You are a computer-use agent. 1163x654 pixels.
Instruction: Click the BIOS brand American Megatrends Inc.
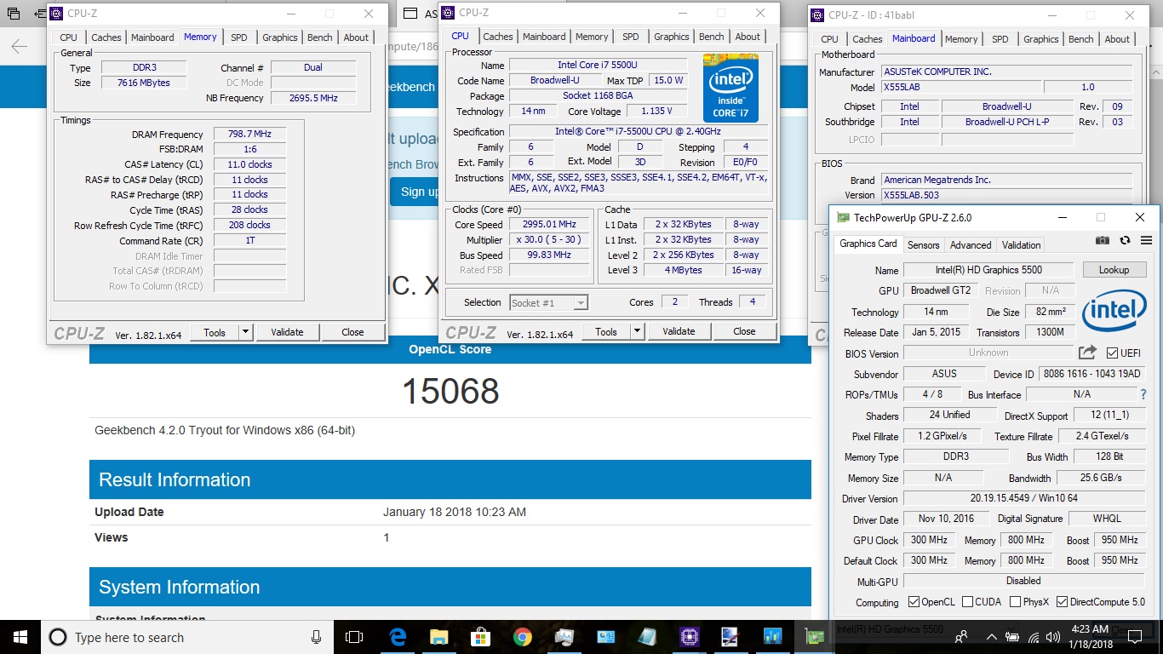1006,180
